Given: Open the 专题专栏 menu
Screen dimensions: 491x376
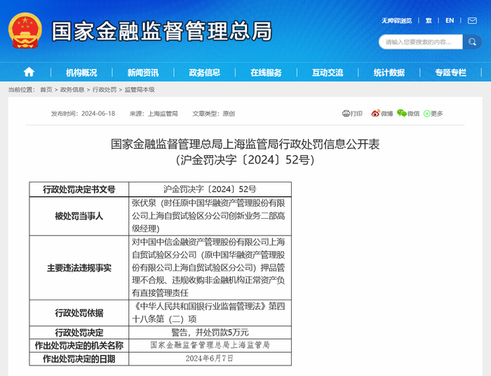Looking at the screenshot, I should [450, 73].
